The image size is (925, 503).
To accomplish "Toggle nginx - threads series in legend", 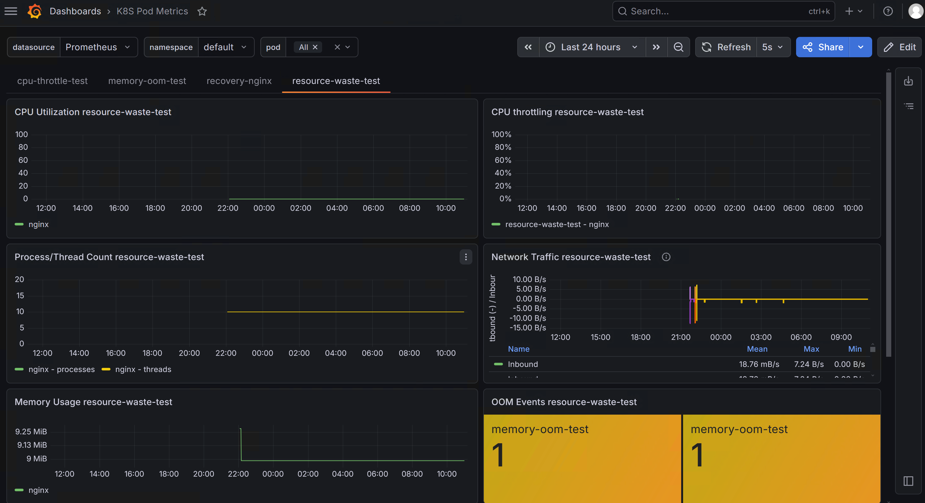I will (x=137, y=369).
